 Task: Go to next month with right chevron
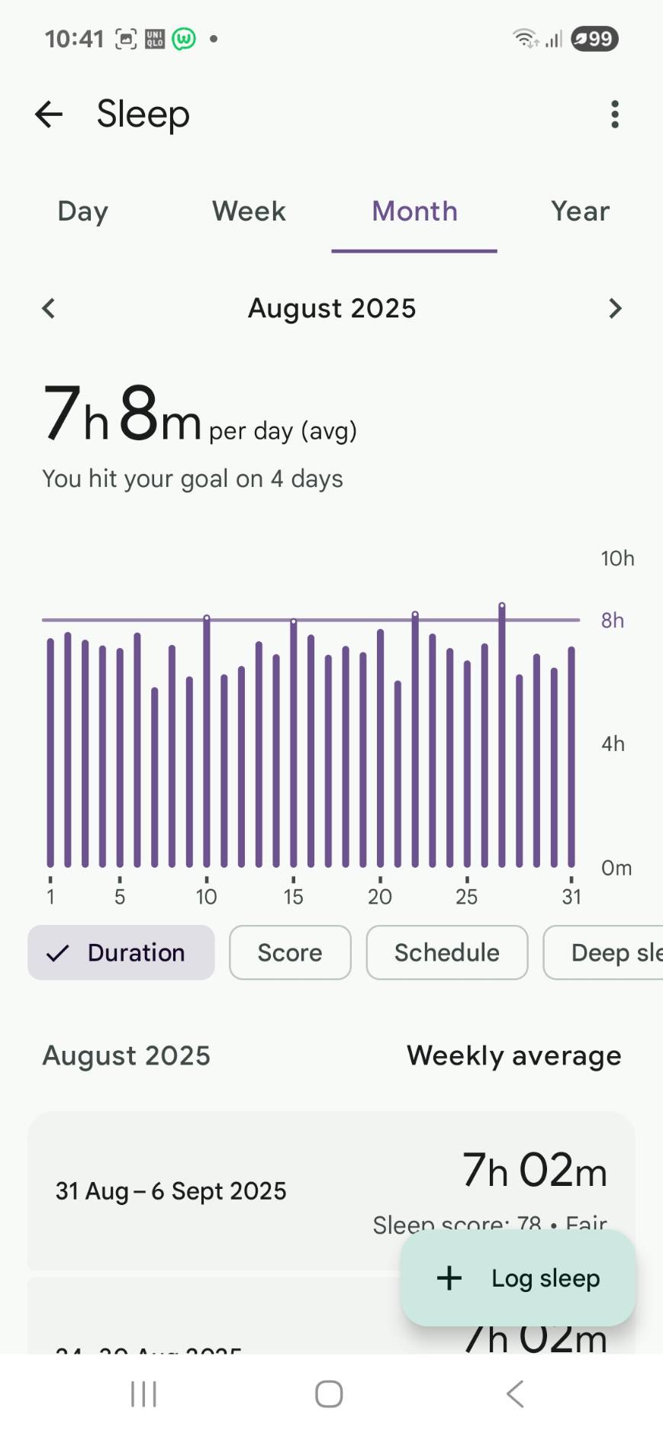[615, 308]
